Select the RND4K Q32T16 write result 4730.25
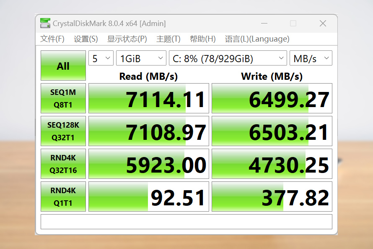 point(272,164)
